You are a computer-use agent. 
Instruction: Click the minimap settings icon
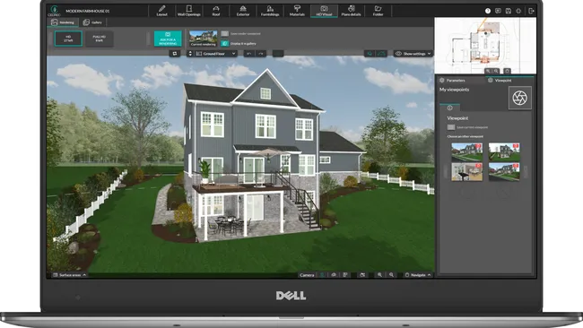point(507,71)
